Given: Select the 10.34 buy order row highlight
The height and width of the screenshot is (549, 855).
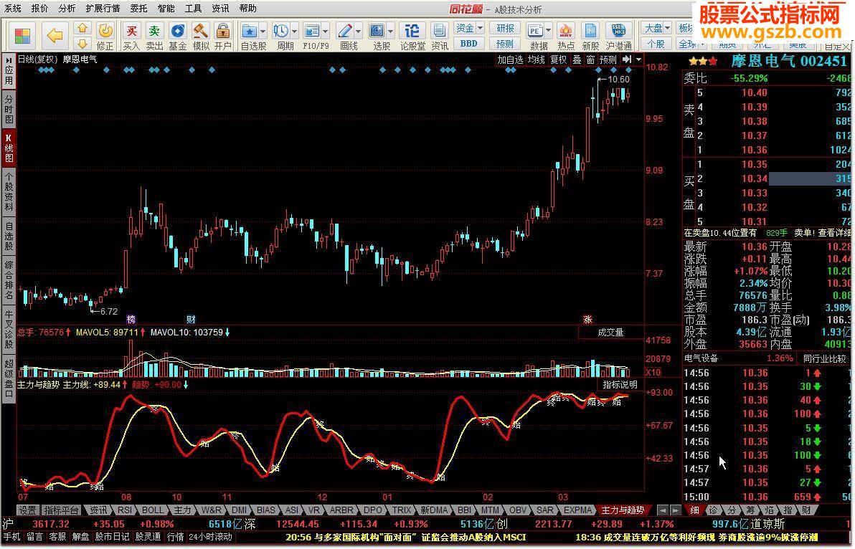Looking at the screenshot, I should (x=810, y=178).
